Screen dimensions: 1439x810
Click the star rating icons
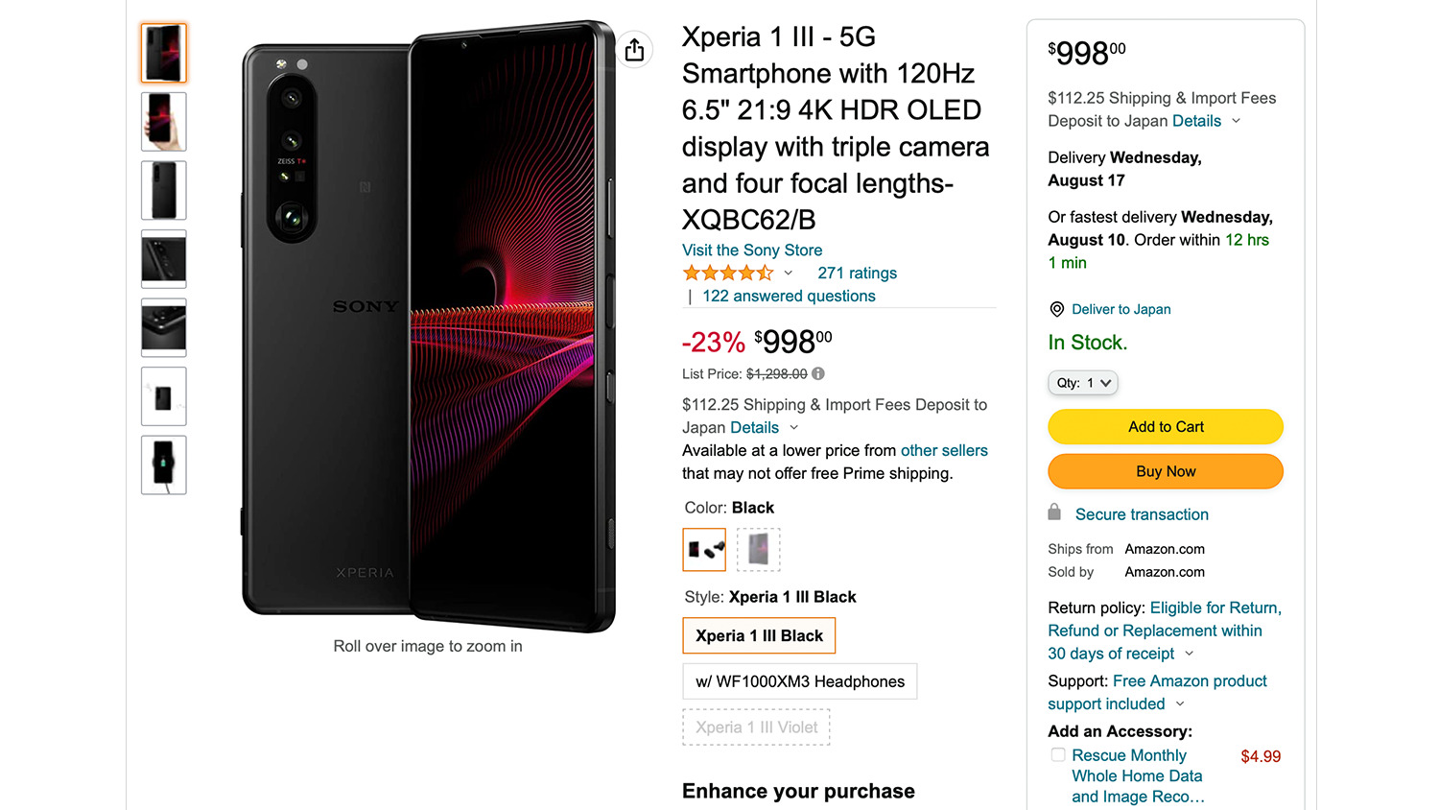[x=727, y=274]
